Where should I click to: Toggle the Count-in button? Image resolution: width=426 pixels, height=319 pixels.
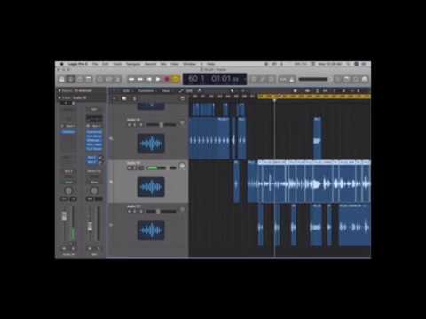click(x=283, y=79)
